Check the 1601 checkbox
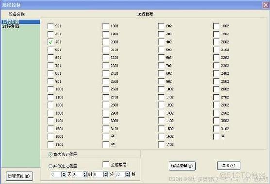The height and width of the screenshot is (184, 270). [51, 137]
